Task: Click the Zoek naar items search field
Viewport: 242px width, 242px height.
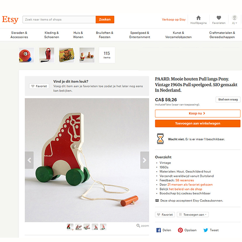Action: click(59, 19)
